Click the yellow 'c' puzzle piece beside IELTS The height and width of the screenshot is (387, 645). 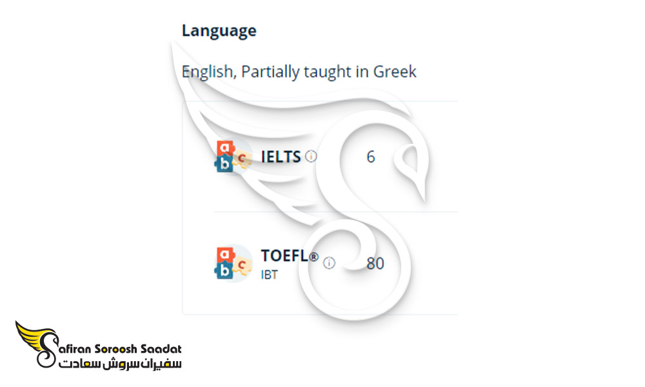[243, 158]
